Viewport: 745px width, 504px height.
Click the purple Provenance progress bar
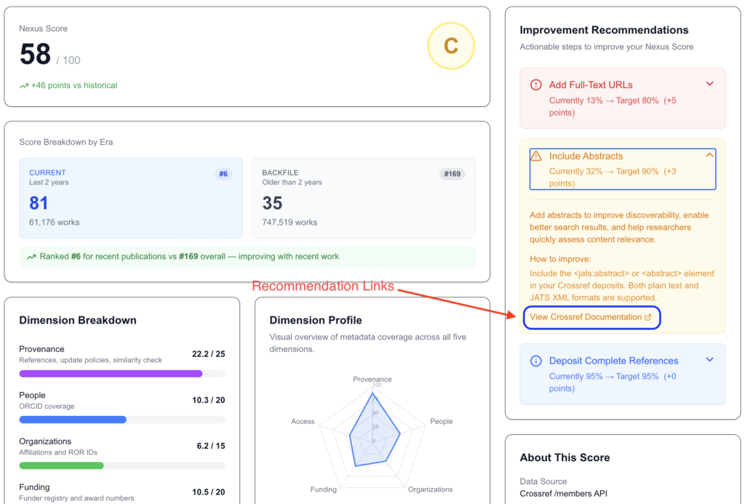pyautogui.click(x=111, y=374)
